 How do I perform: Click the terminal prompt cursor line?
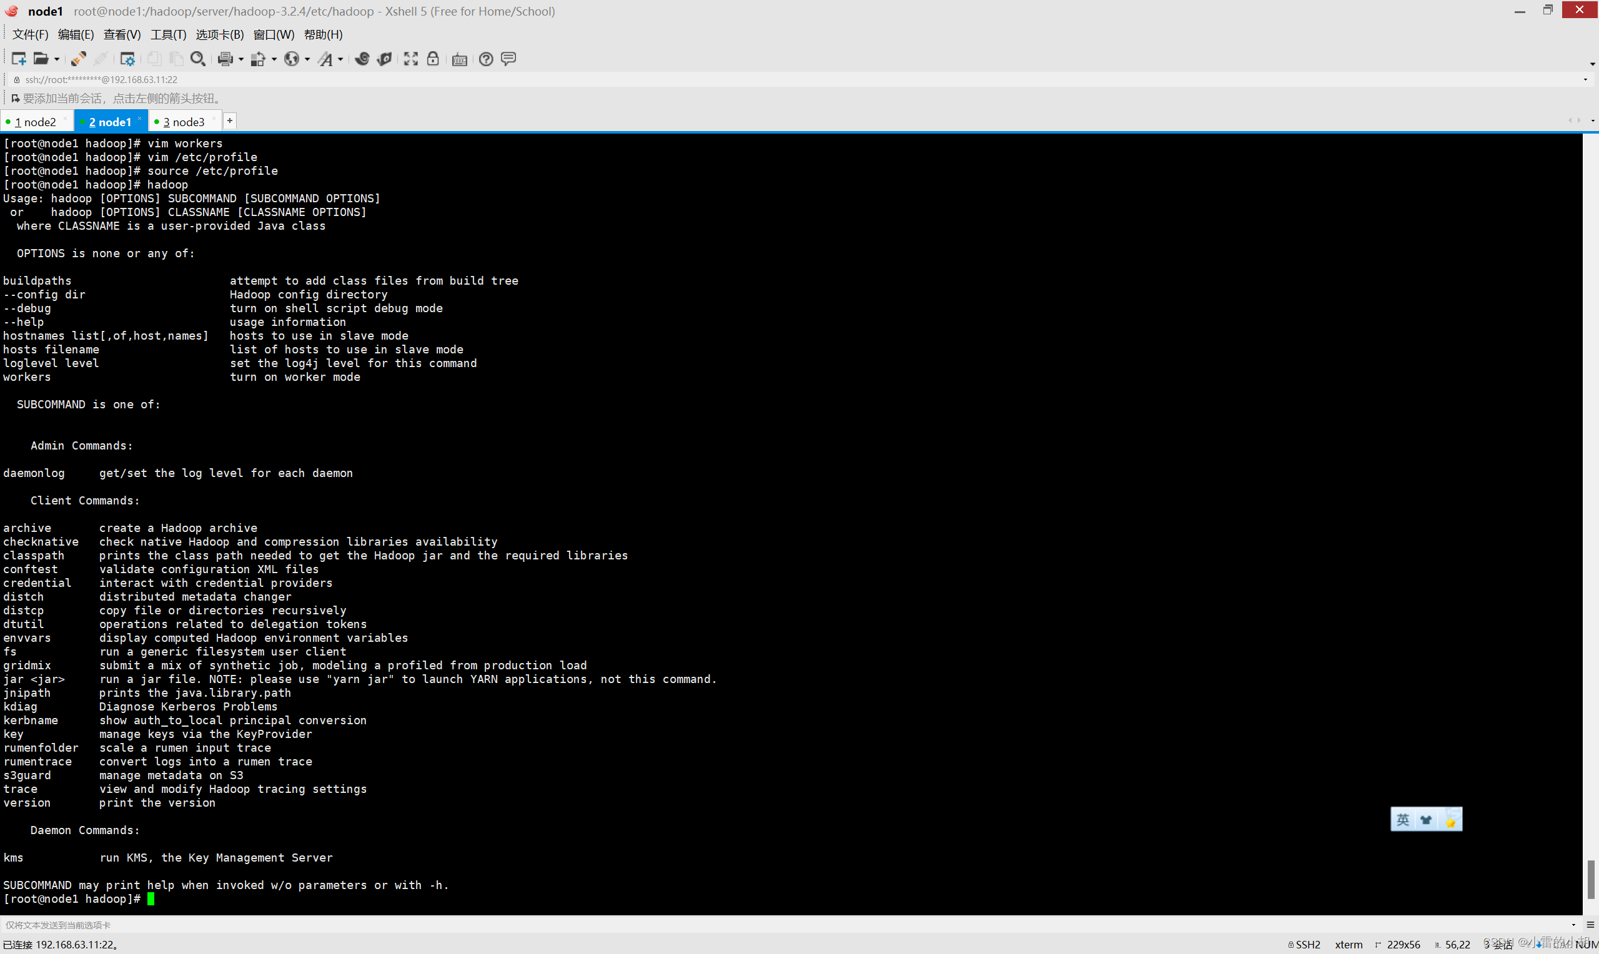coord(79,899)
